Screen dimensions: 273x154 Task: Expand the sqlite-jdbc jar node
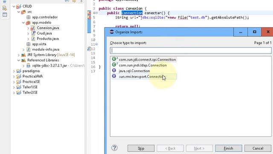23,66
